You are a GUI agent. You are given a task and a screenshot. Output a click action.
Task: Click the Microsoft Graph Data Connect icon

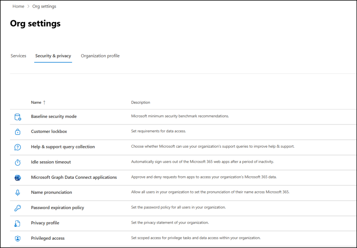point(17,178)
